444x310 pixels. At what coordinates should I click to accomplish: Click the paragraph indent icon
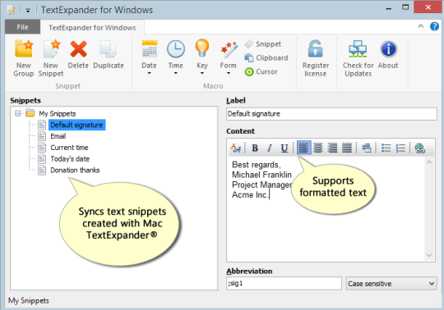(x=366, y=148)
